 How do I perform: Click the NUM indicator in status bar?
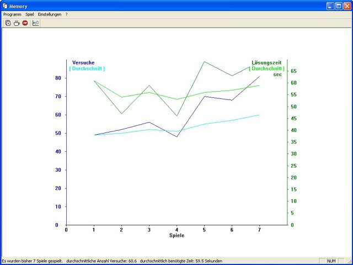pos(331,261)
